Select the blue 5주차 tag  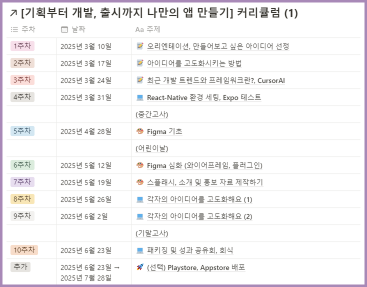pos(22,131)
